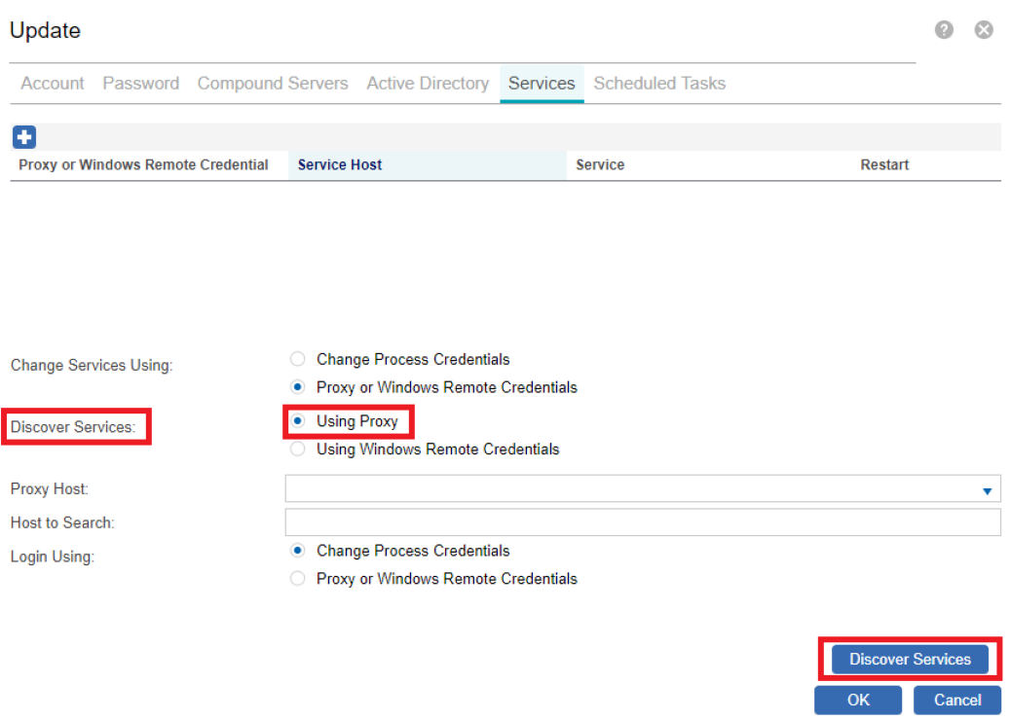Switch to the Scheduled Tasks tab
This screenshot has width=1011, height=719.
pos(659,84)
